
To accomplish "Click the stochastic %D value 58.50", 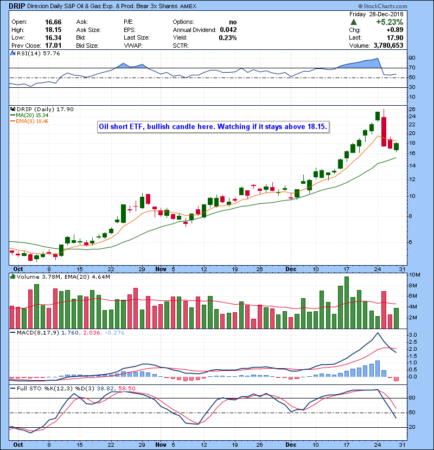I will 126,389.
